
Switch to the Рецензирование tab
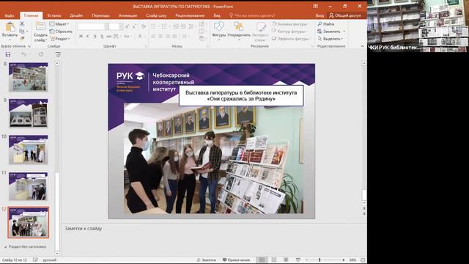pyautogui.click(x=190, y=15)
